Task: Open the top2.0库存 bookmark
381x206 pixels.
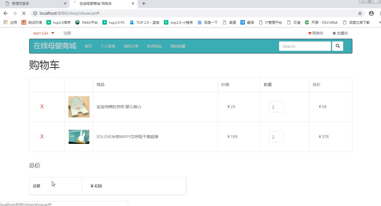Action: point(58,22)
